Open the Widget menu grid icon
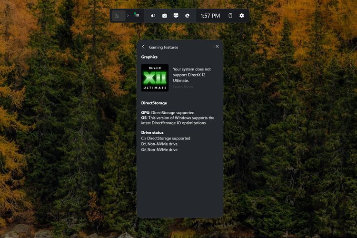Image resolution: width=357 pixels, height=238 pixels. click(x=137, y=16)
